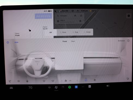Decrease fan speed with the left arrow
The width and height of the screenshot is (133, 100).
[62, 81]
